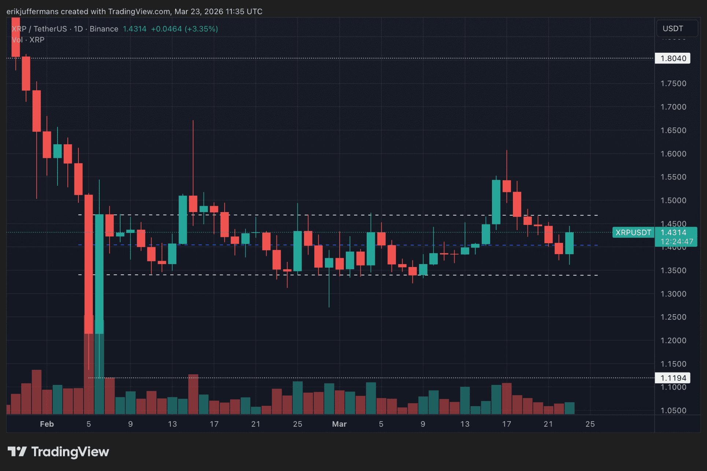The width and height of the screenshot is (707, 471).
Task: Click the 1.0500 price axis label
Action: click(x=673, y=410)
